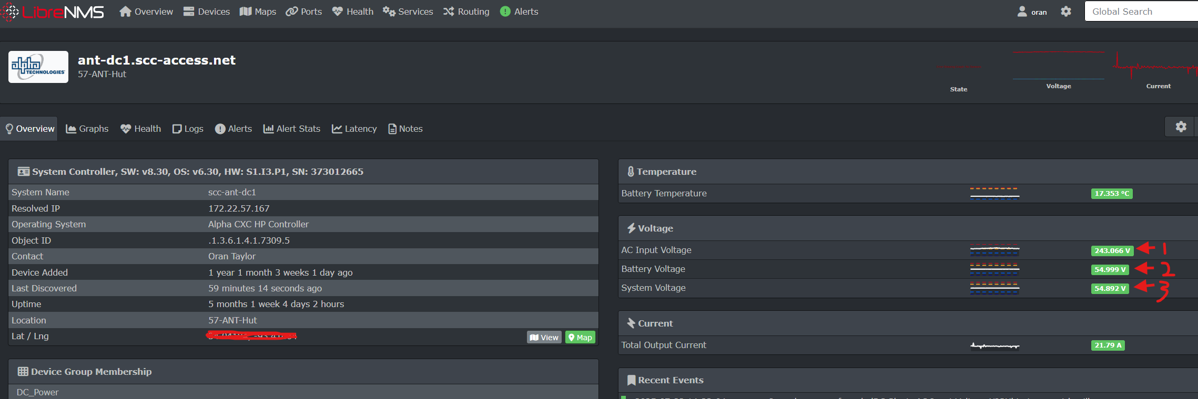Click the Battery Temperature mini graph

click(994, 194)
